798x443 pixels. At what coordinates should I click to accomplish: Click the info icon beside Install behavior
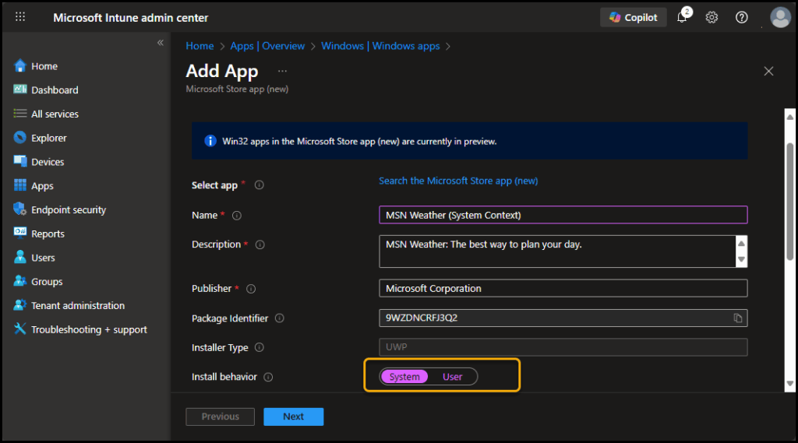point(268,377)
